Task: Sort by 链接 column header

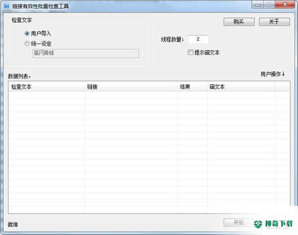Action: pyautogui.click(x=131, y=87)
